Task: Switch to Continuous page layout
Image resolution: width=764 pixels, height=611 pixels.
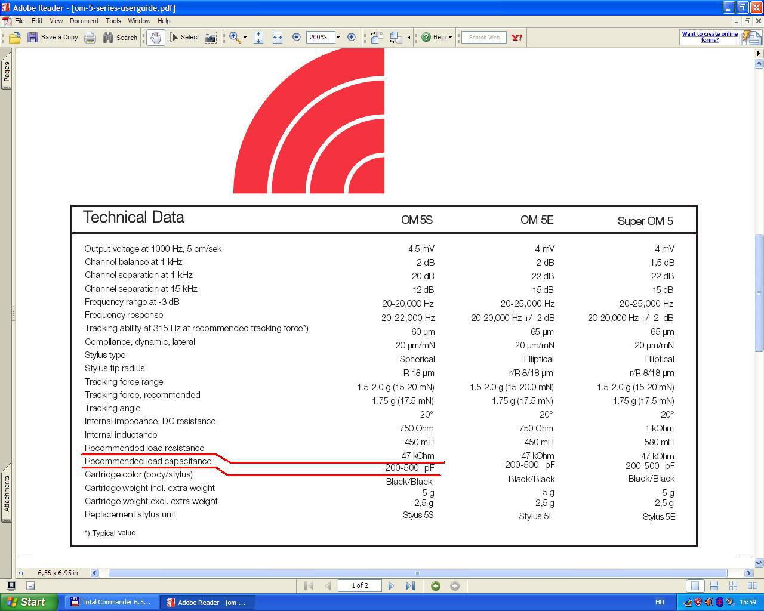Action: coord(714,586)
